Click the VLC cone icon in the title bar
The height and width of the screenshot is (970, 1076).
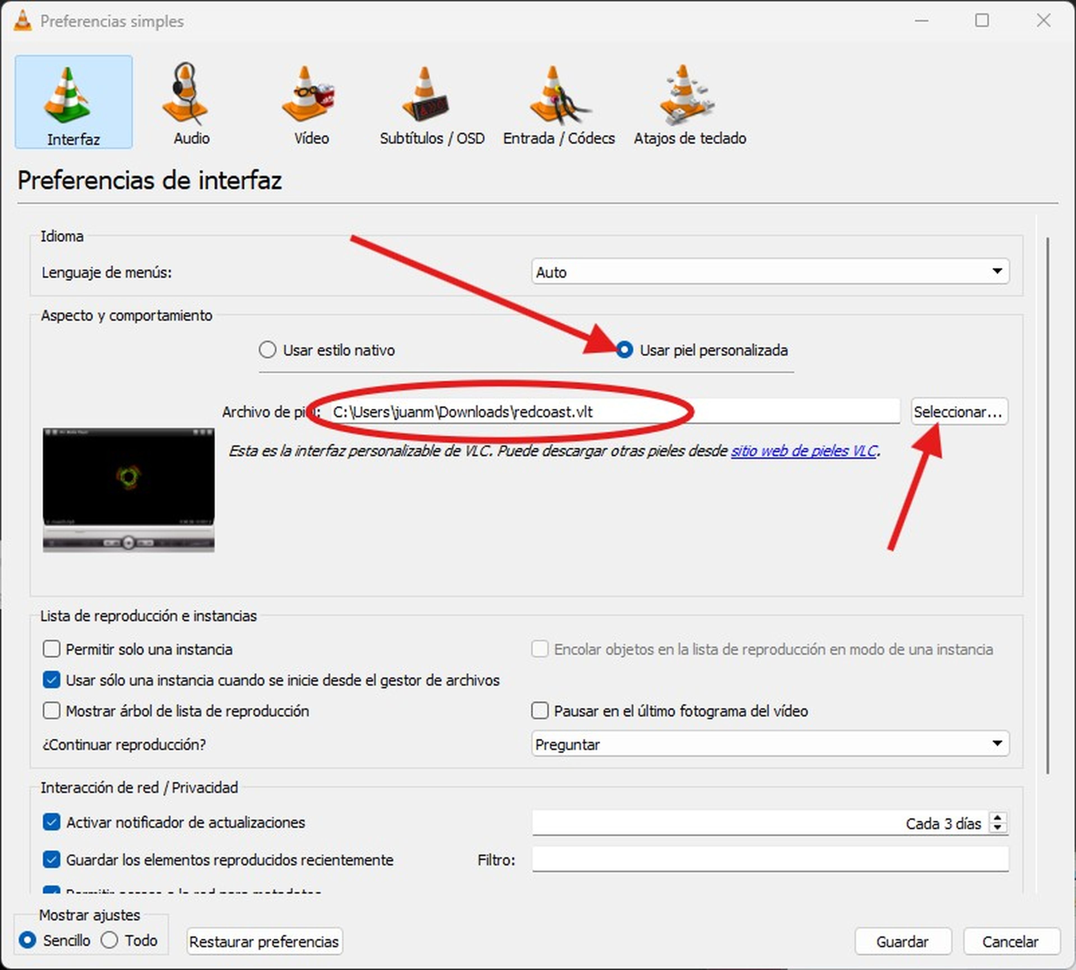point(22,21)
